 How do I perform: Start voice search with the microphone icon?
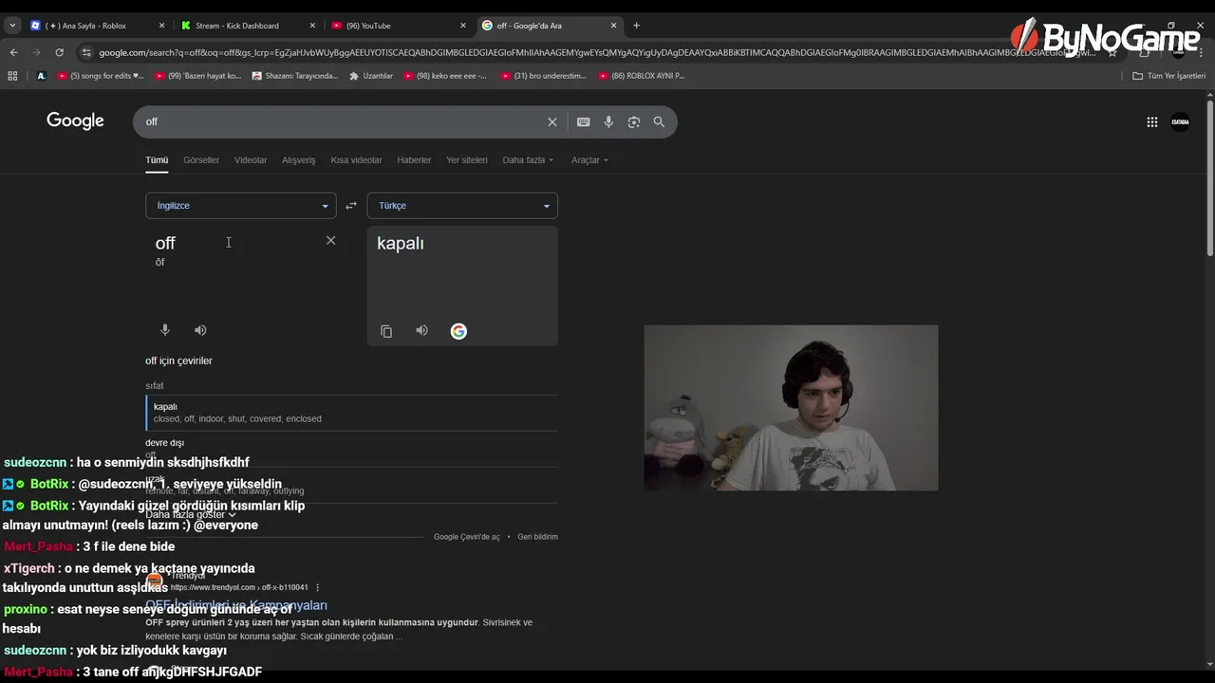coord(608,121)
